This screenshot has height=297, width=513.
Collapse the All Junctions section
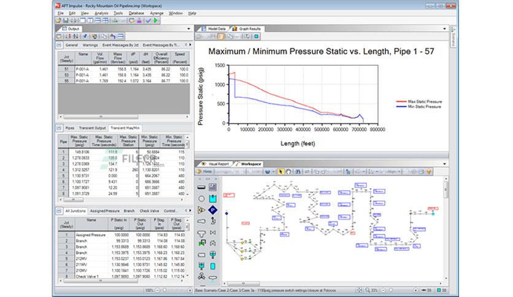point(59,211)
